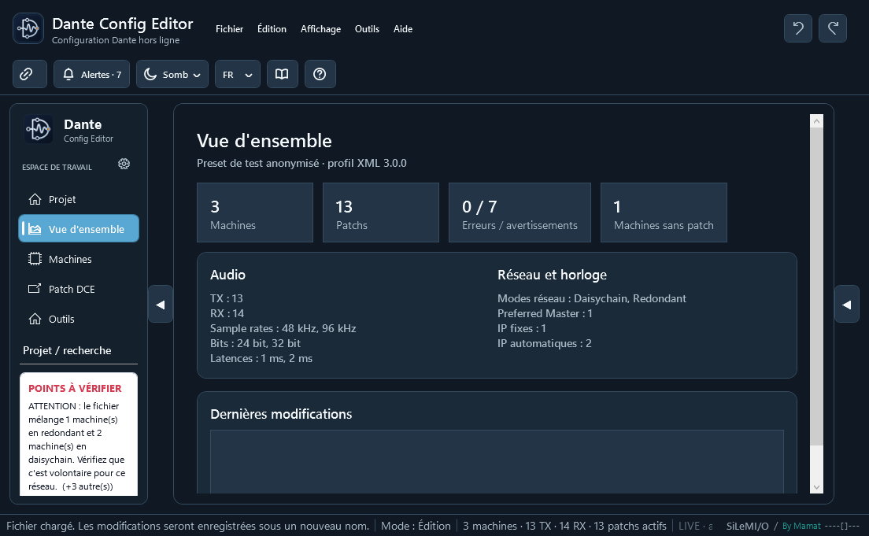
Task: Click the 3 Machines summary card
Action: [255, 213]
